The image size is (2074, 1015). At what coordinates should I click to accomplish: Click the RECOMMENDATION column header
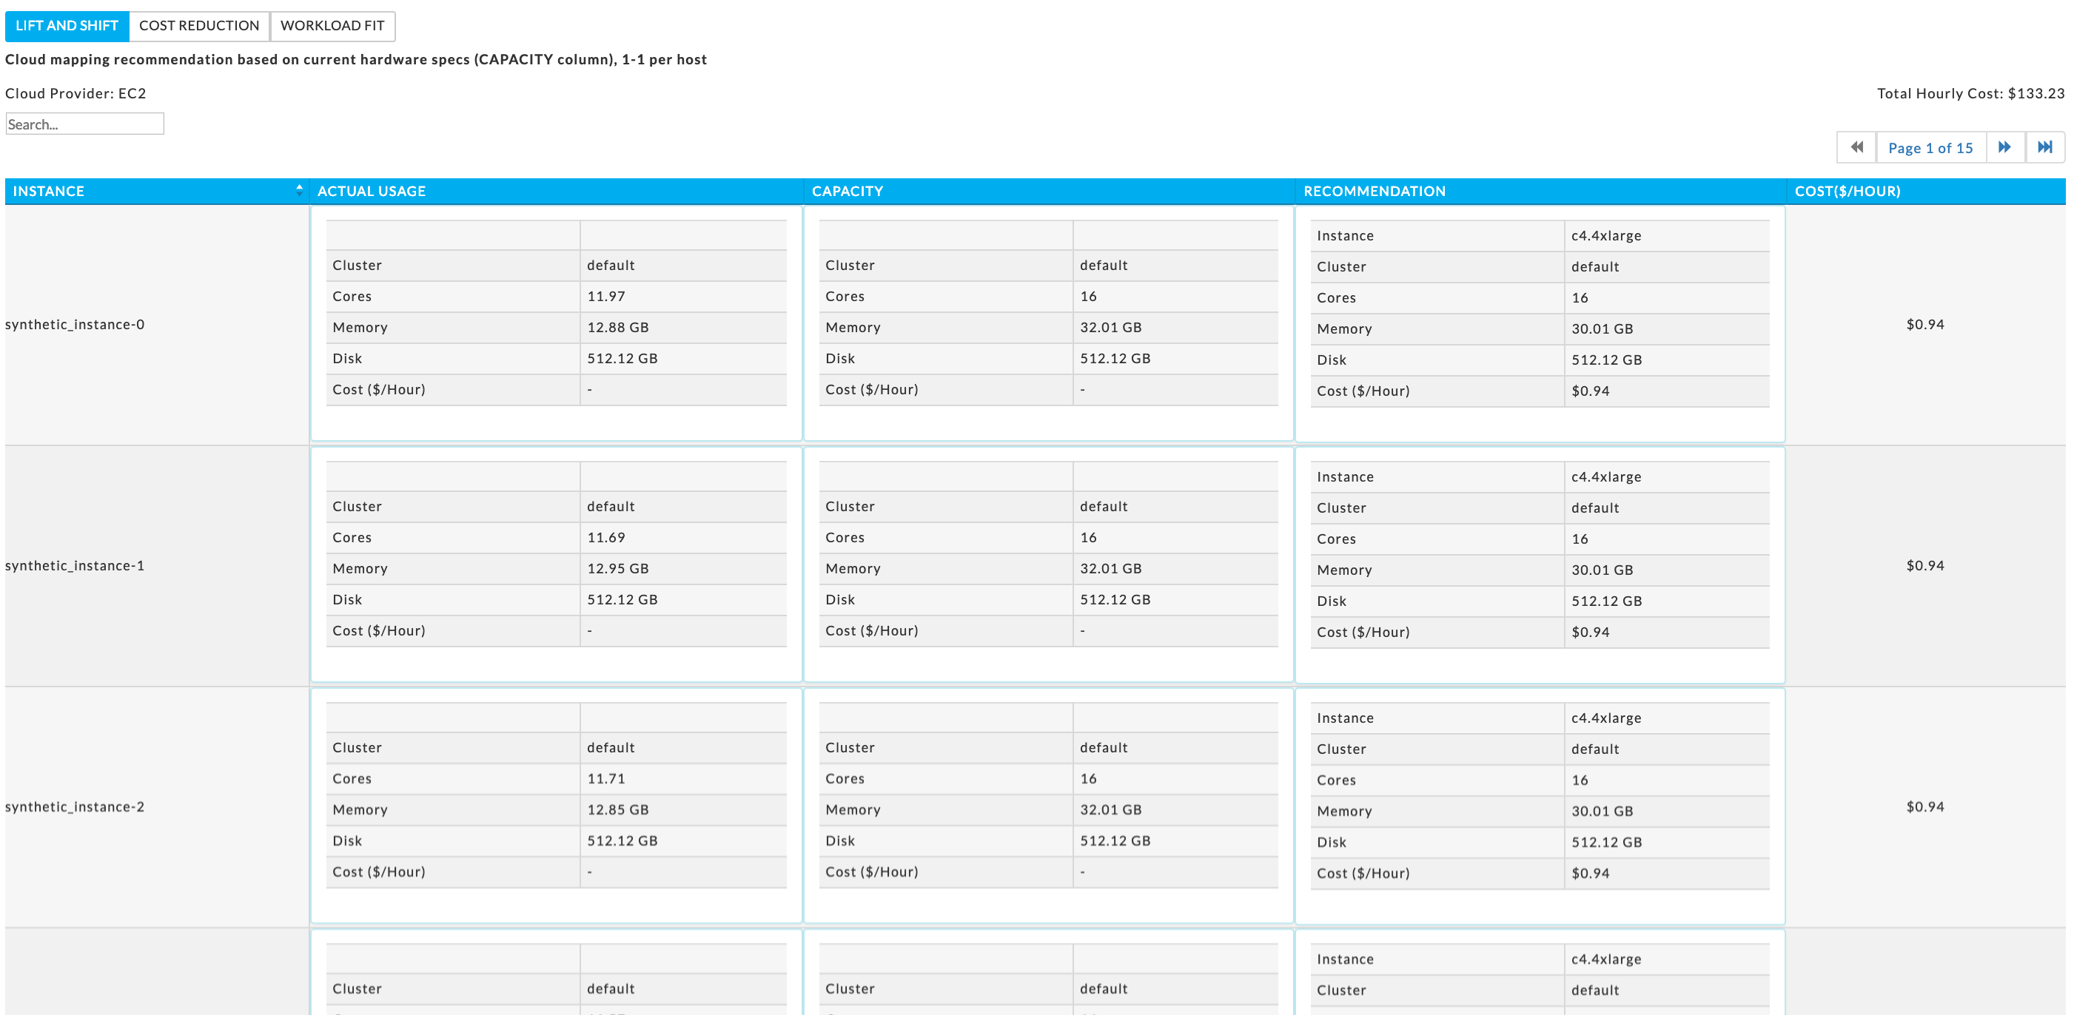[x=1374, y=192]
